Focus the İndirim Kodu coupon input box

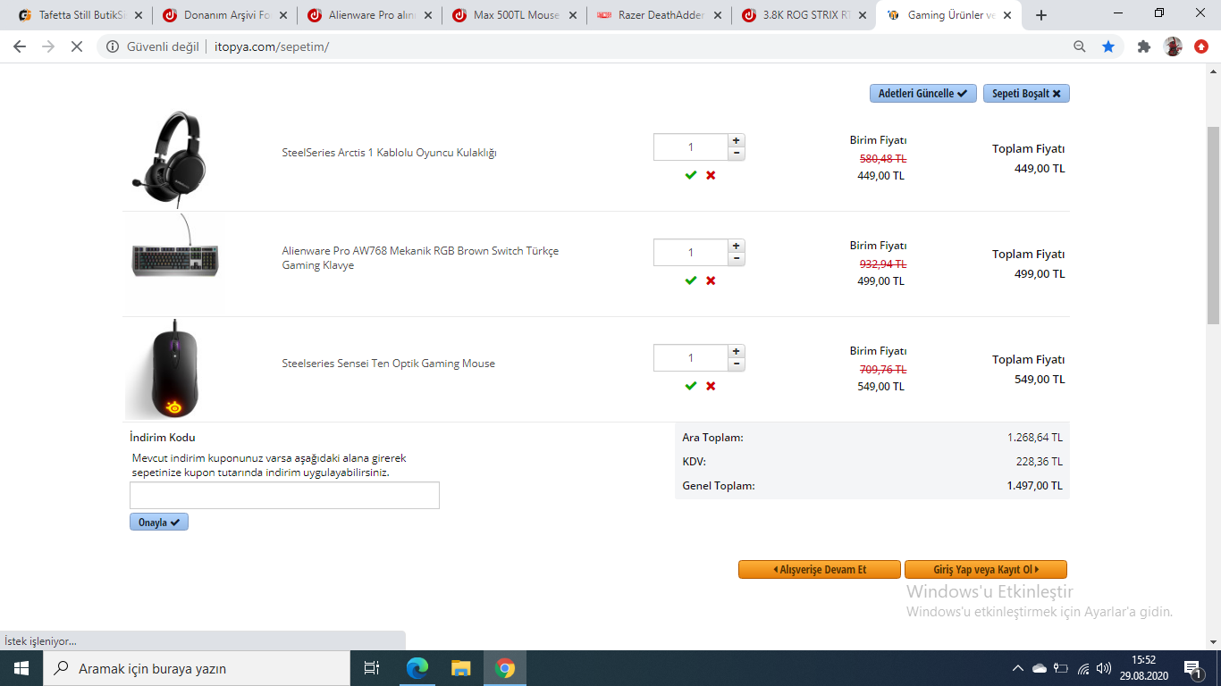click(x=284, y=496)
